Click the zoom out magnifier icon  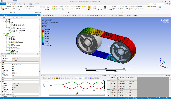click(x=46, y=15)
